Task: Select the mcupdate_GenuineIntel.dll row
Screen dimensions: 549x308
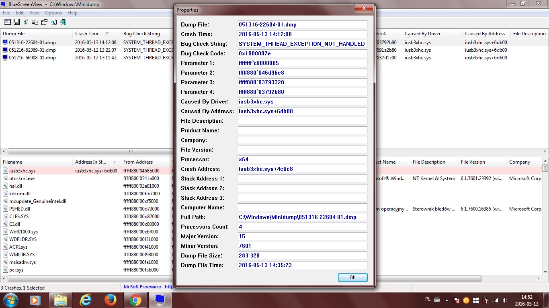Action: click(86, 201)
